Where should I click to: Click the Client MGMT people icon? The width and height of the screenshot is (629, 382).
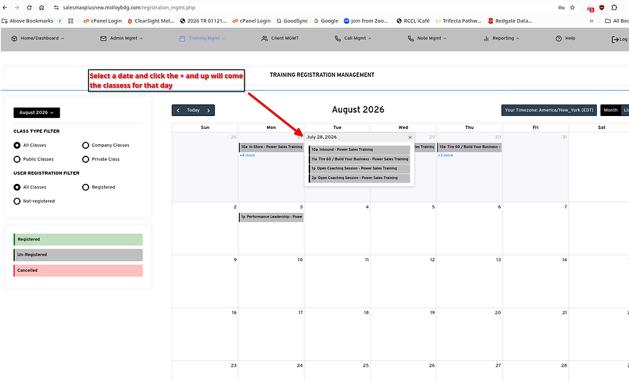[264, 38]
